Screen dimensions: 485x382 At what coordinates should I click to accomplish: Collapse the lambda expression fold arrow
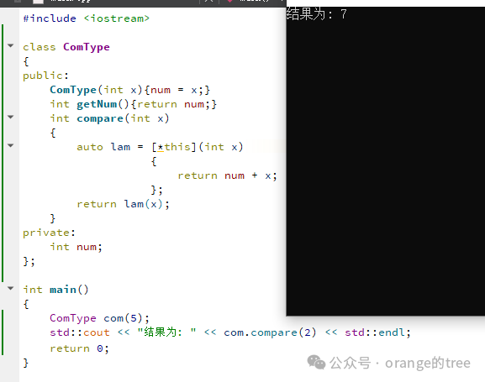[x=11, y=145]
